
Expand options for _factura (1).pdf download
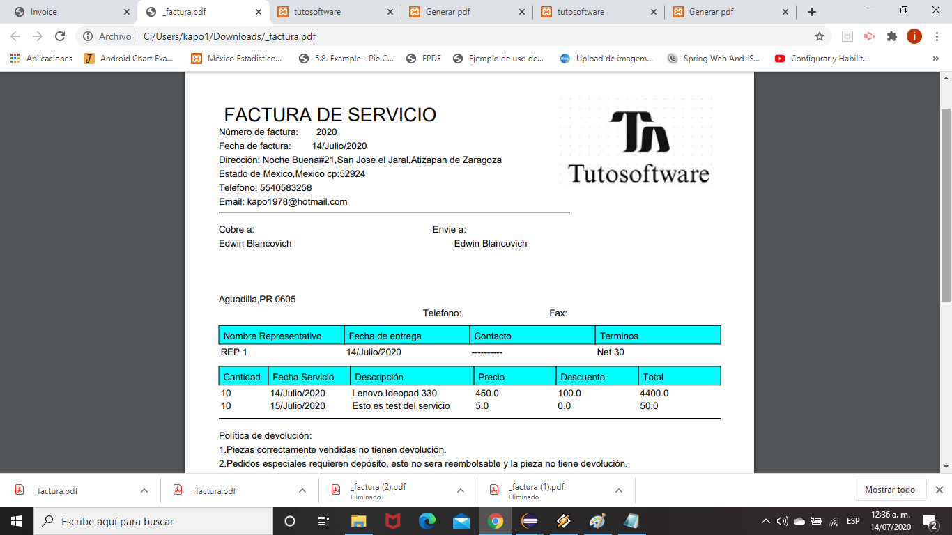(619, 490)
